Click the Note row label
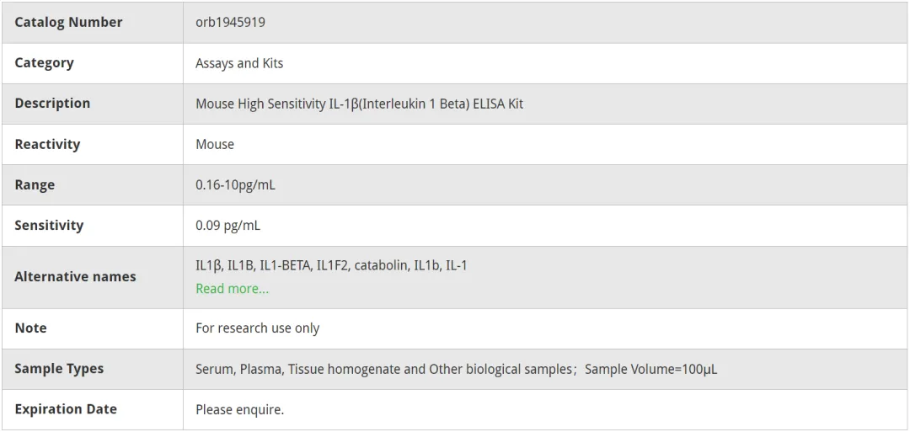 (x=30, y=328)
